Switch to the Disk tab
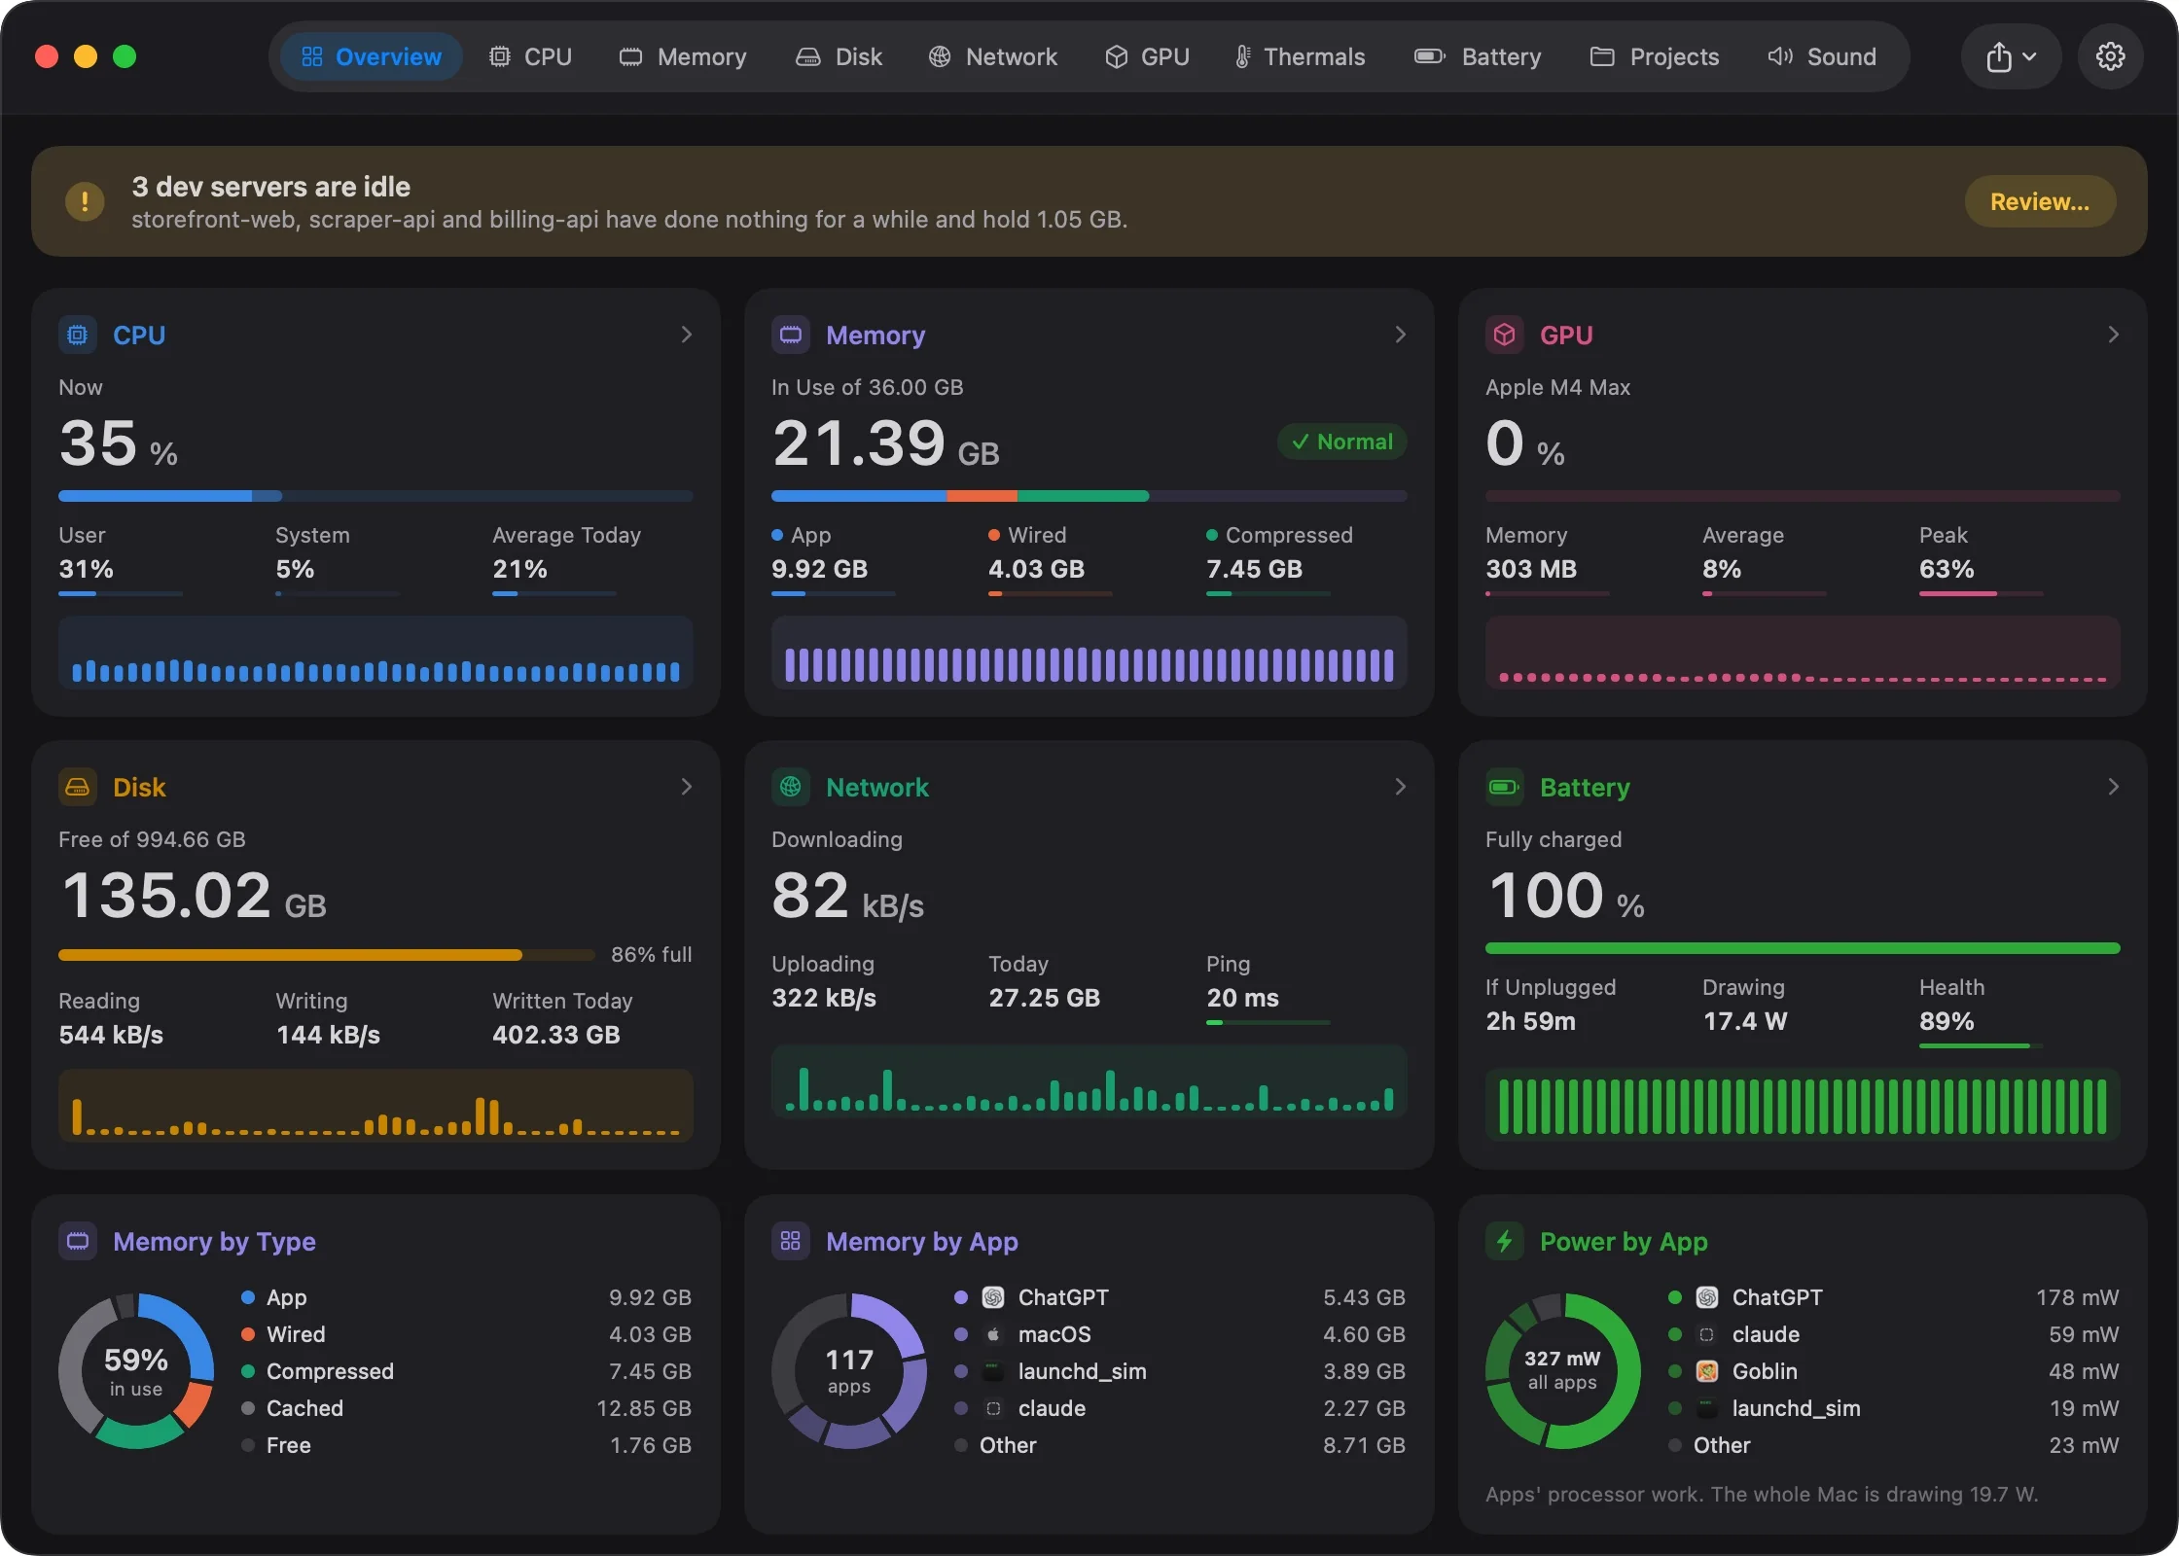Image resolution: width=2179 pixels, height=1556 pixels. (x=839, y=56)
